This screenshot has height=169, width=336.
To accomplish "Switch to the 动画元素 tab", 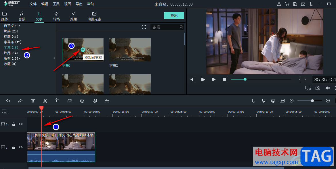I will (x=94, y=16).
